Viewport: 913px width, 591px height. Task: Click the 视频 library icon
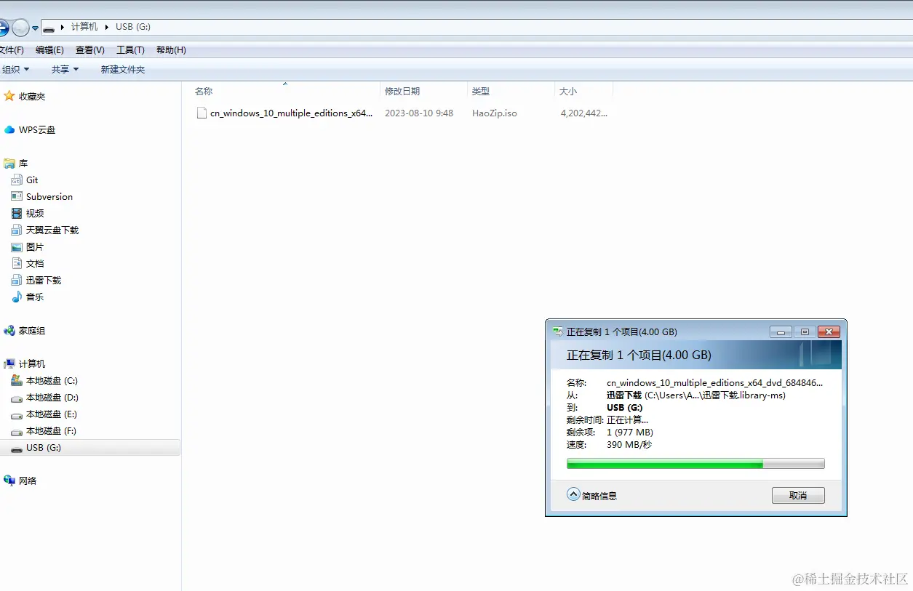(17, 213)
